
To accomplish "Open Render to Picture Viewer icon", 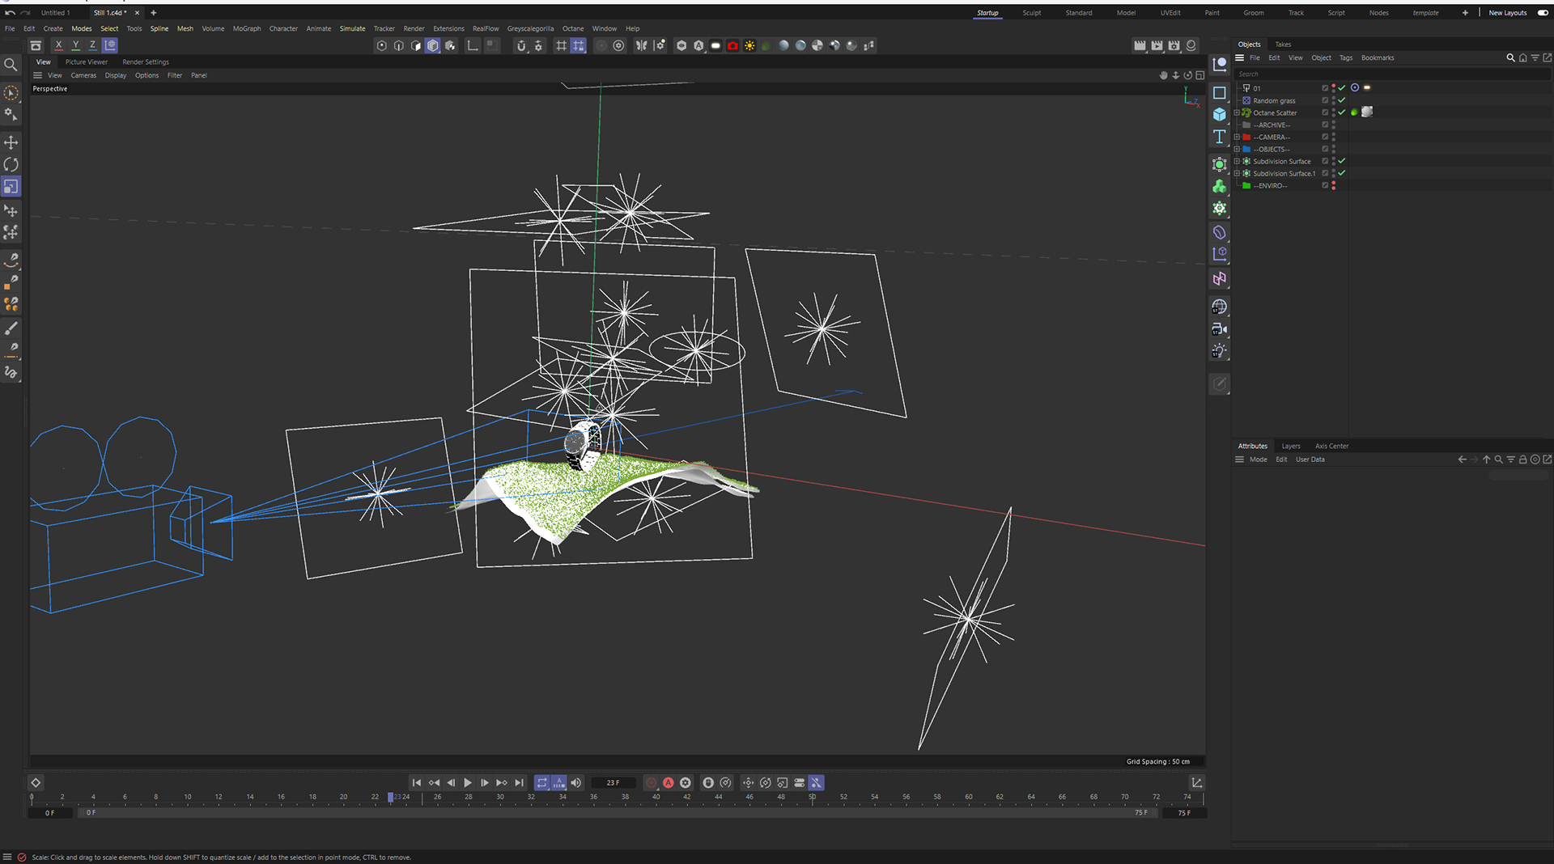I will pyautogui.click(x=1157, y=46).
